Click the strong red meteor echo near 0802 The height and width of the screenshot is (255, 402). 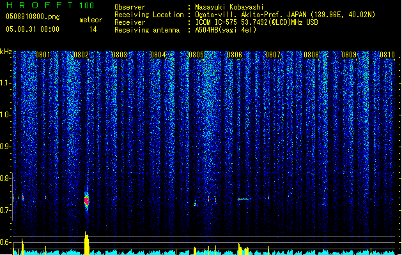pyautogui.click(x=87, y=201)
